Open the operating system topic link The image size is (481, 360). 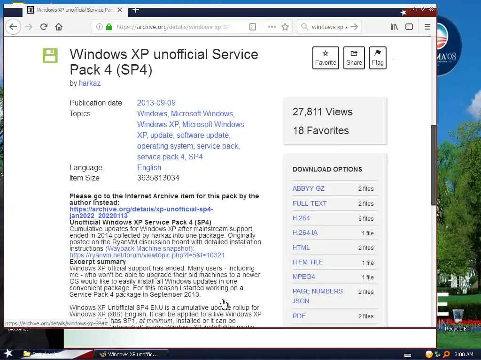pyautogui.click(x=165, y=146)
